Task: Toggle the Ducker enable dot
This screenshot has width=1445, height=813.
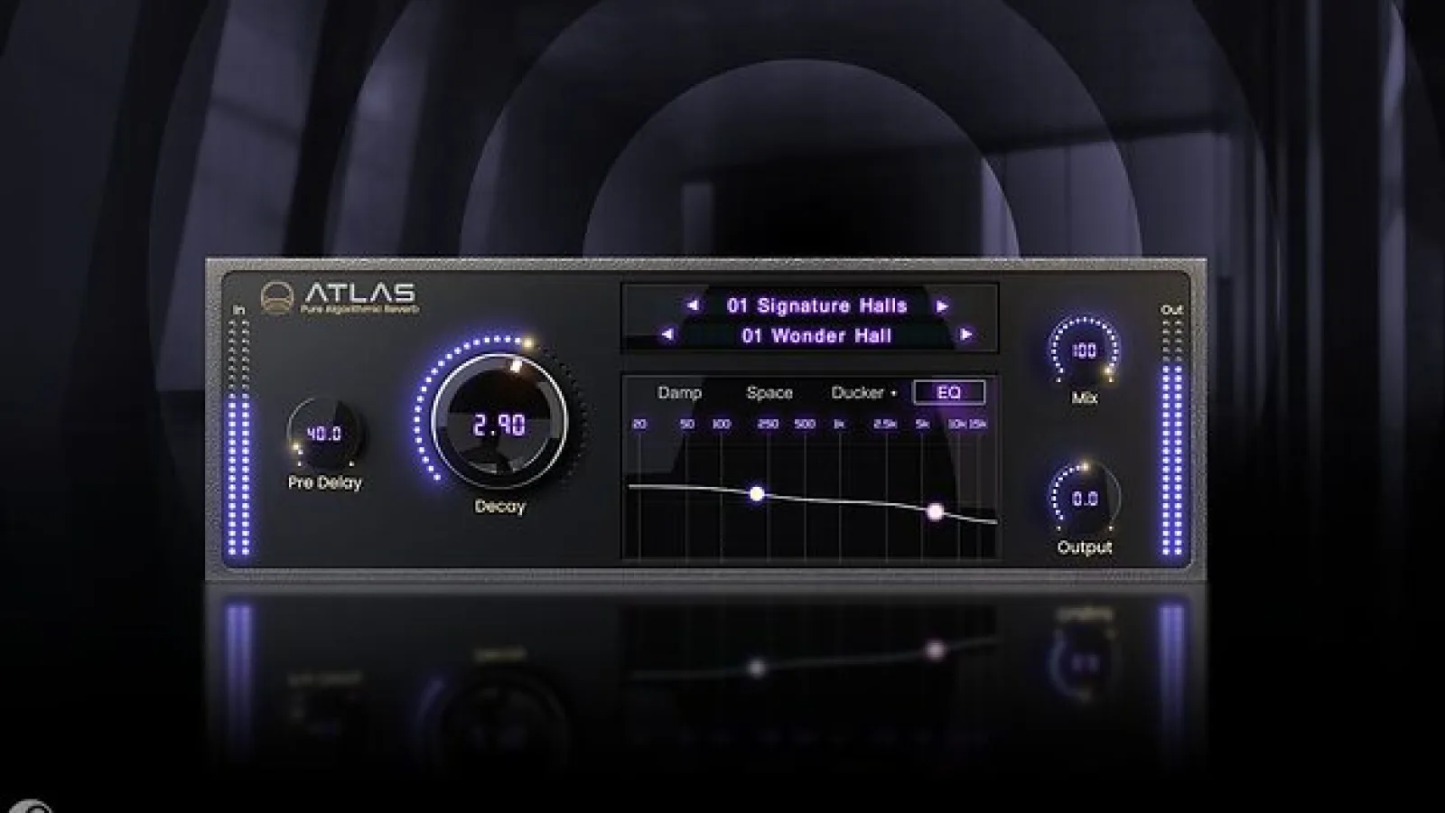Action: tap(894, 393)
